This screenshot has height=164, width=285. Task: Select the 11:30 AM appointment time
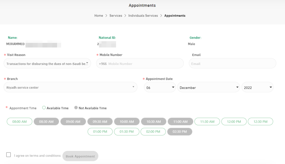coord(207,122)
